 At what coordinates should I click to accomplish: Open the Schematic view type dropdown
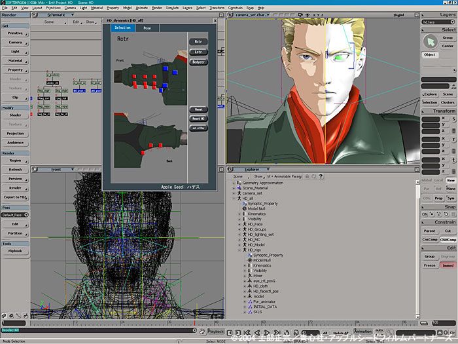[73, 14]
